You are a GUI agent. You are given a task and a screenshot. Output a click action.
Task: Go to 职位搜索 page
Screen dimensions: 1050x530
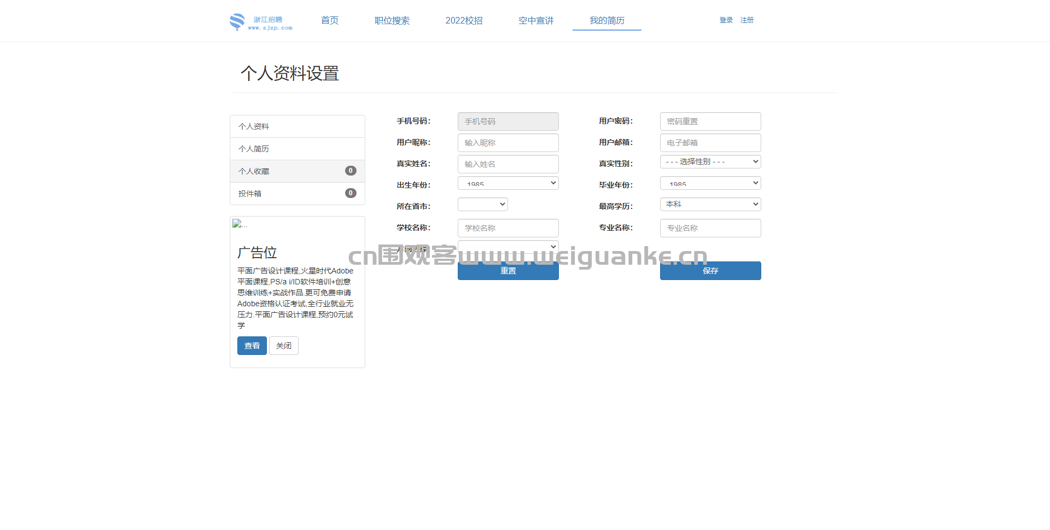pyautogui.click(x=392, y=20)
